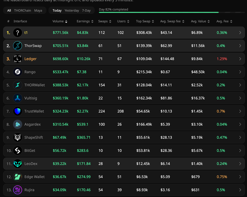This screenshot has height=197, width=247.
Task: Click the t1 question mark logo
Action: tap(17, 33)
